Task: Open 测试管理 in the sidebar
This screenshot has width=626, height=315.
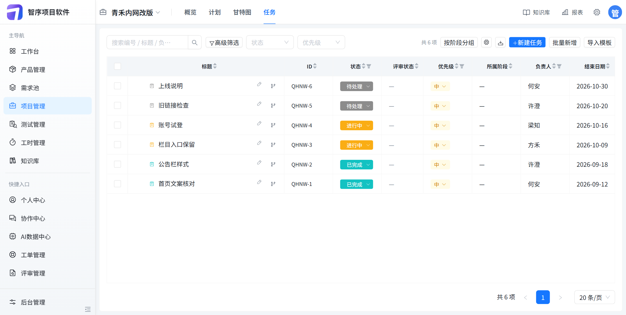Action: click(x=48, y=124)
